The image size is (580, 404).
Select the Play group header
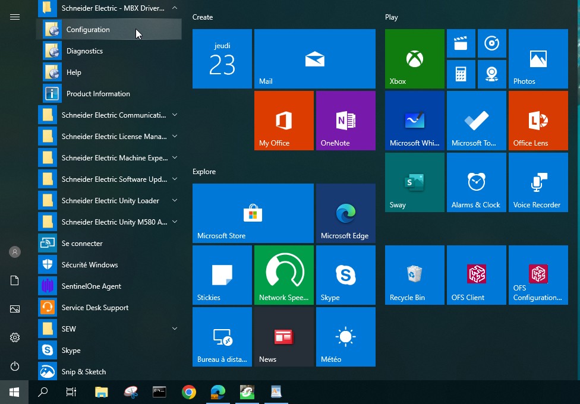point(392,17)
